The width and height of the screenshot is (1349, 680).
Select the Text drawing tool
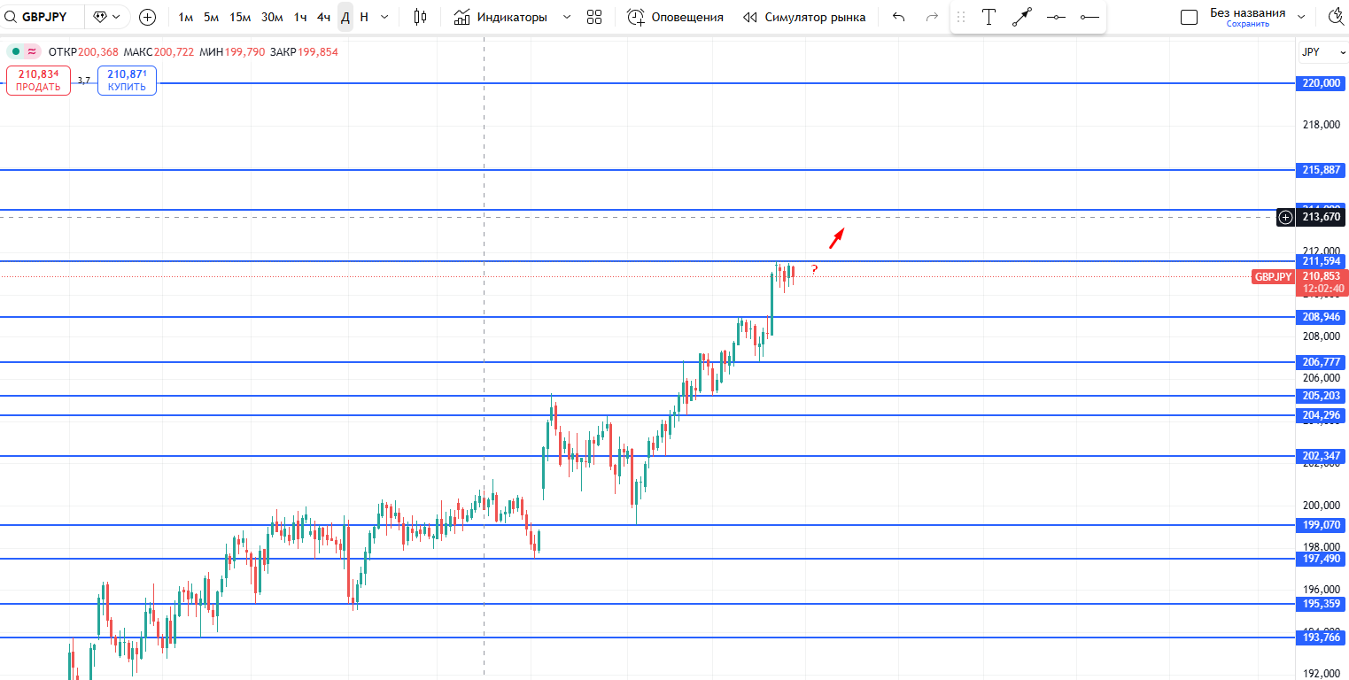988,17
